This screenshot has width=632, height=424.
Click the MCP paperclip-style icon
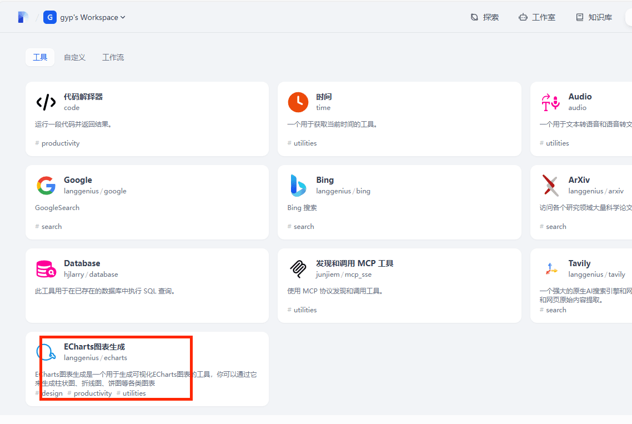[x=298, y=269]
